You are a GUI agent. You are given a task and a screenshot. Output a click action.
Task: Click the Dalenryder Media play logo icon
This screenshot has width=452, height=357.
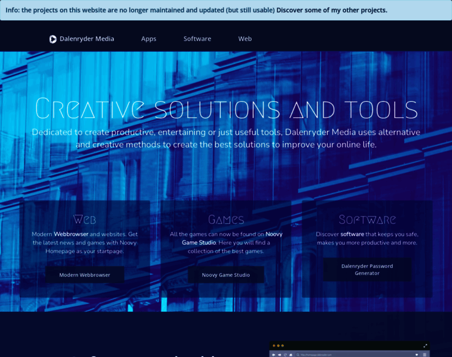click(53, 39)
